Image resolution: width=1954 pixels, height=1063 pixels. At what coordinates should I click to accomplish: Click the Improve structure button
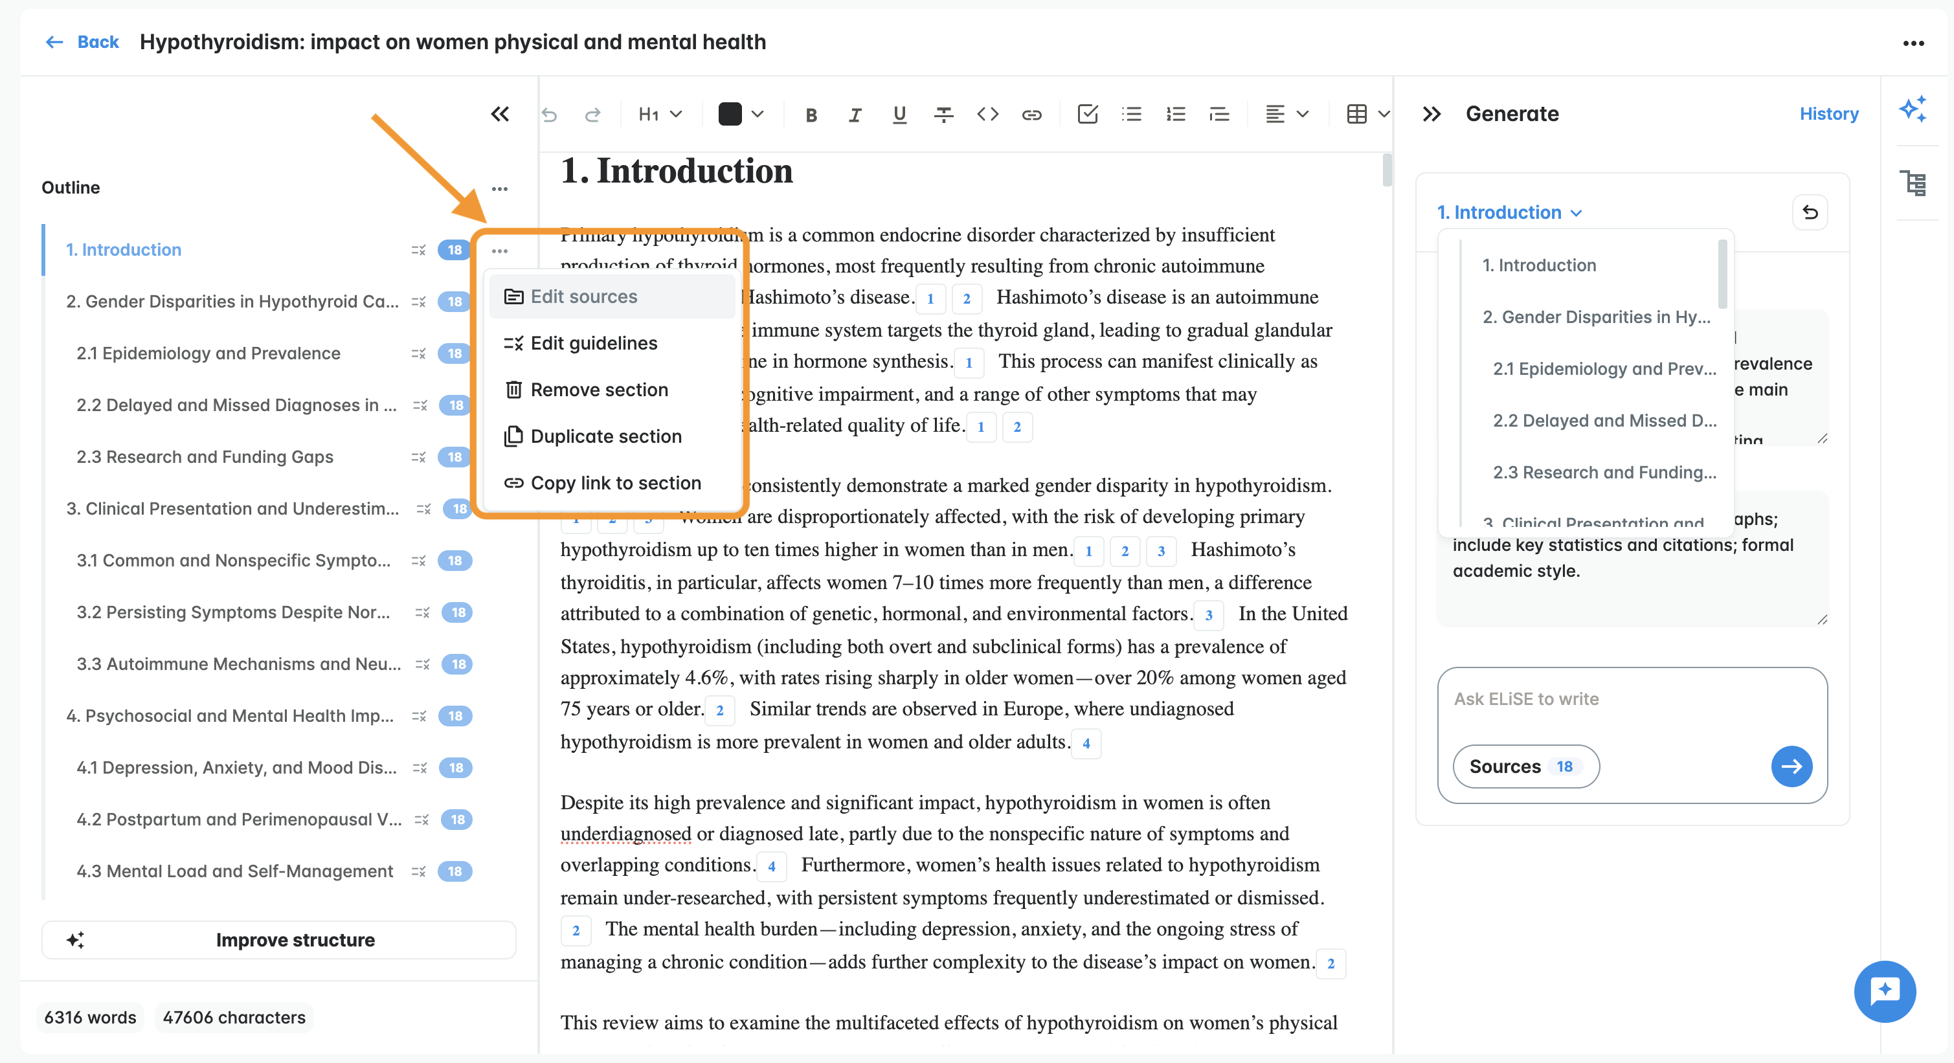tap(278, 940)
